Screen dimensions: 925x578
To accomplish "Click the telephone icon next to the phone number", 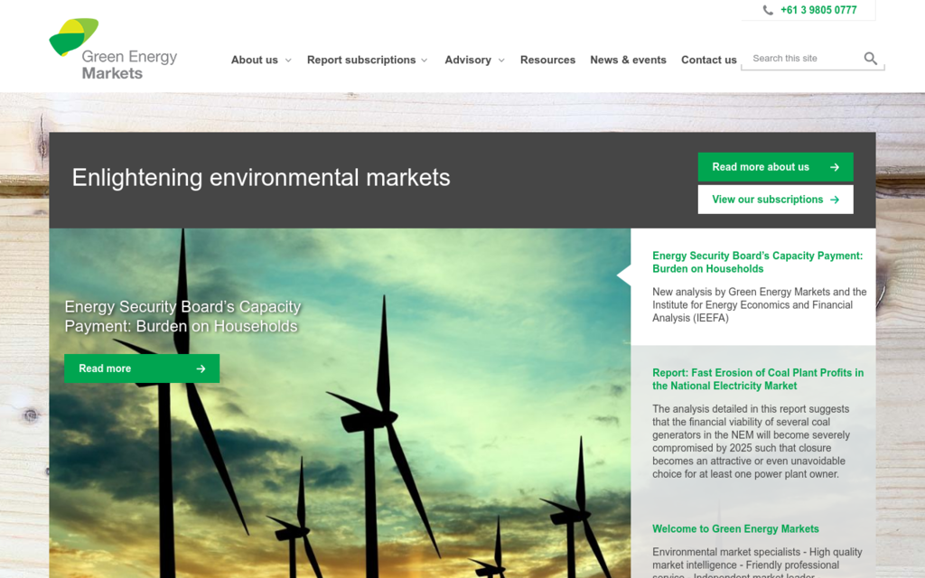I will pyautogui.click(x=769, y=10).
